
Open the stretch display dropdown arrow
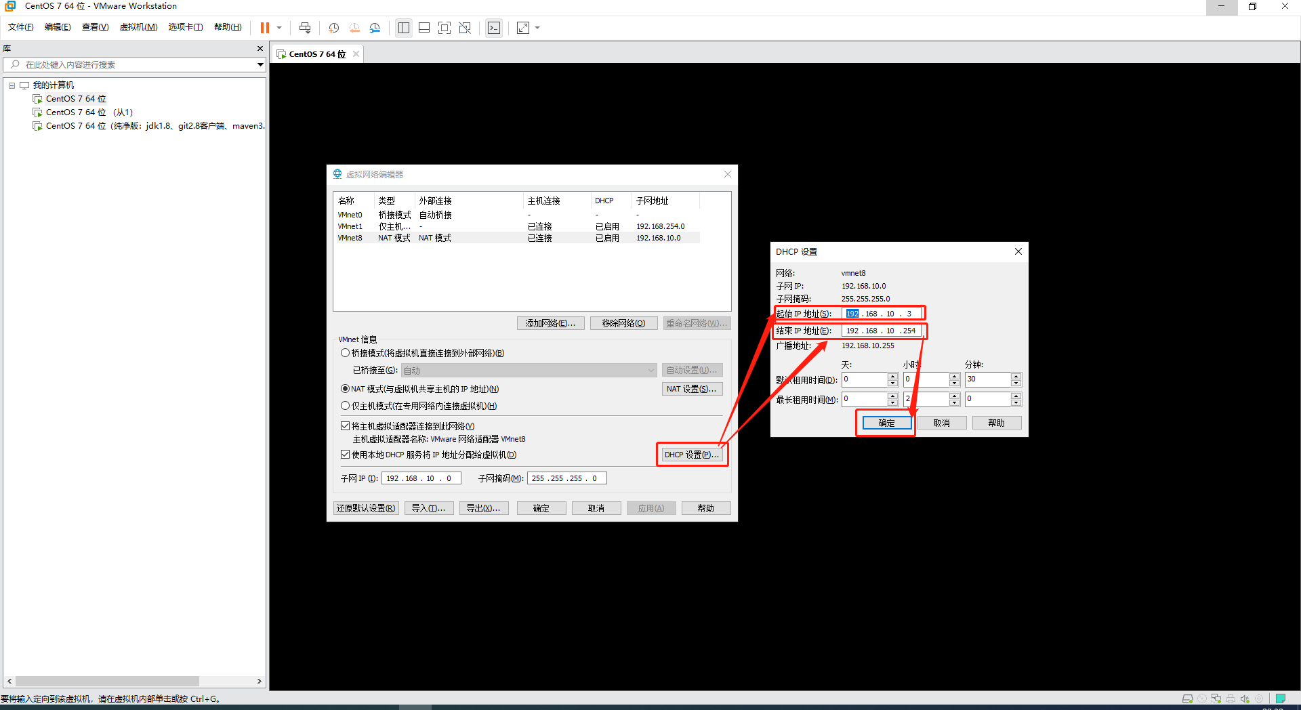click(x=538, y=28)
